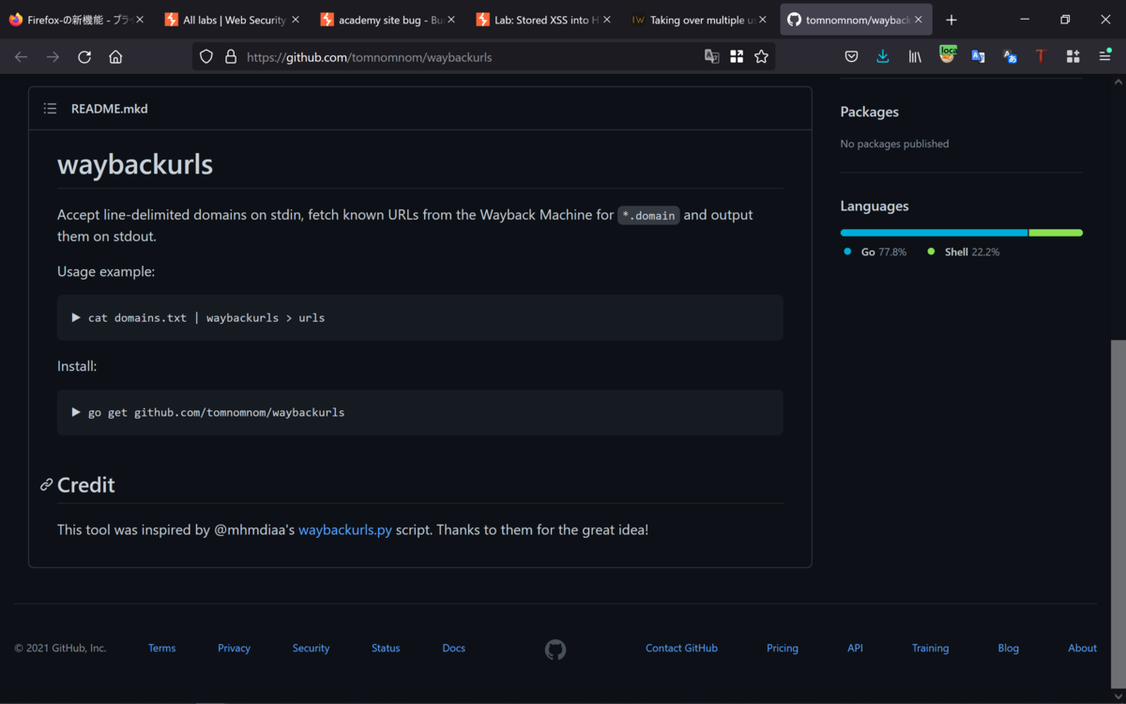
Task: Switch to the Taking over multiple tab
Action: 700,20
